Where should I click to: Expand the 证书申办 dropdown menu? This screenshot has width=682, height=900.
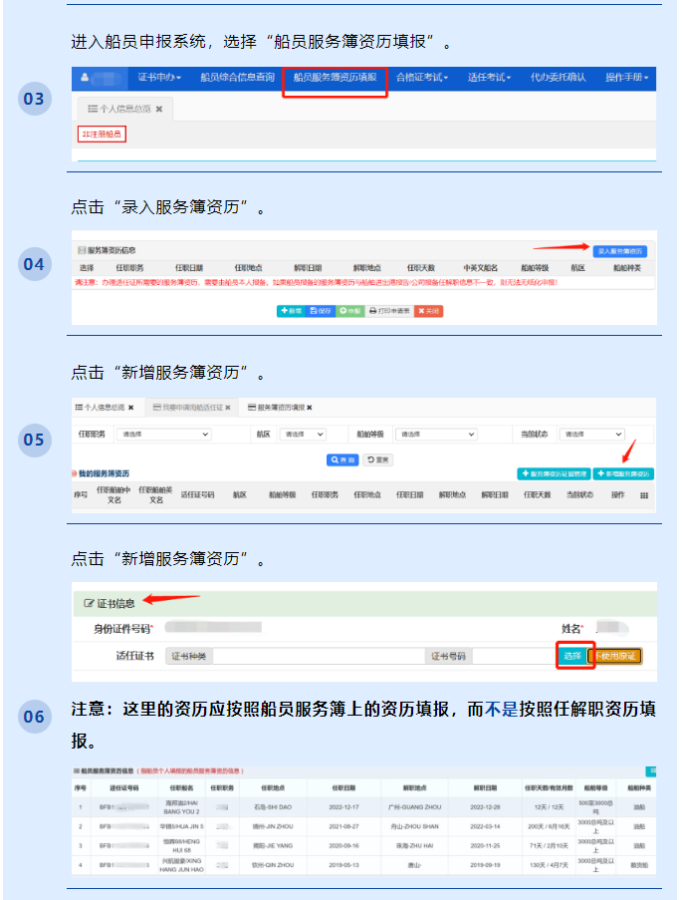(158, 77)
